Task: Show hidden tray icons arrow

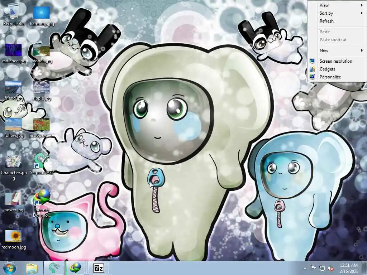Action: click(305, 268)
